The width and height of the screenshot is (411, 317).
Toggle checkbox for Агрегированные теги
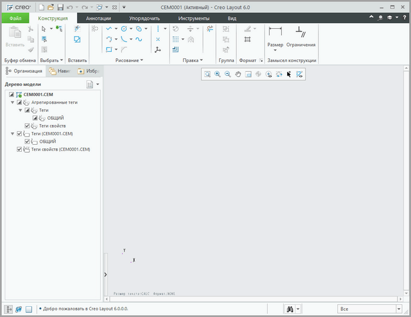(19, 102)
